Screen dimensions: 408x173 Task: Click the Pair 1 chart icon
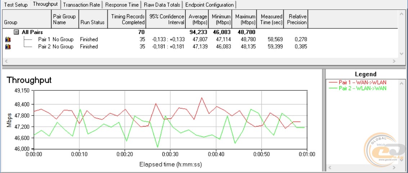[8, 39]
